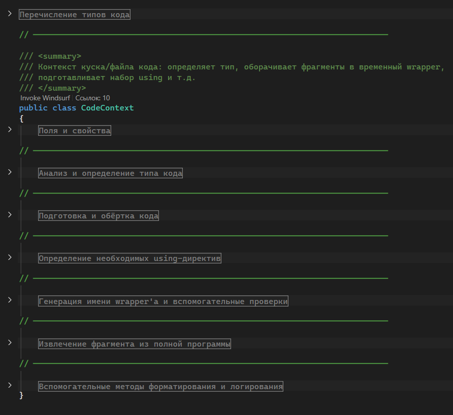The image size is (453, 415).
Task: Click the "class" keyword before CodeContext
Action: (x=64, y=108)
